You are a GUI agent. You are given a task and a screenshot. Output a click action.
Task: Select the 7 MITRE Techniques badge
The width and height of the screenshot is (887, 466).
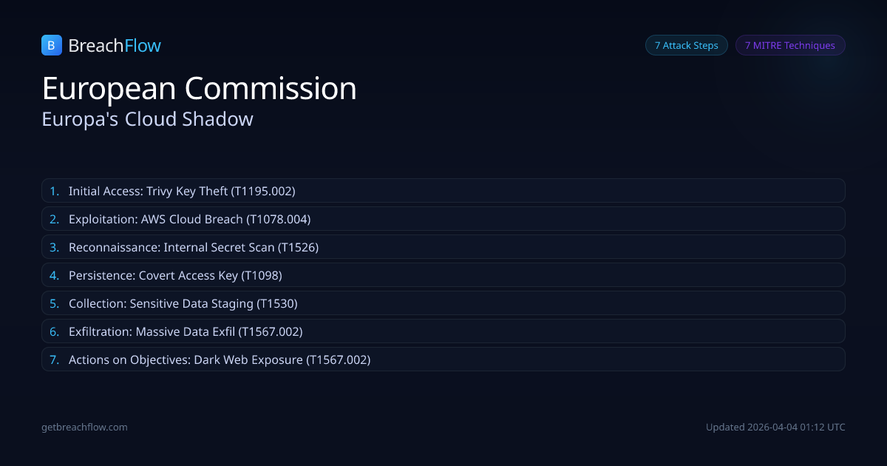click(x=789, y=45)
